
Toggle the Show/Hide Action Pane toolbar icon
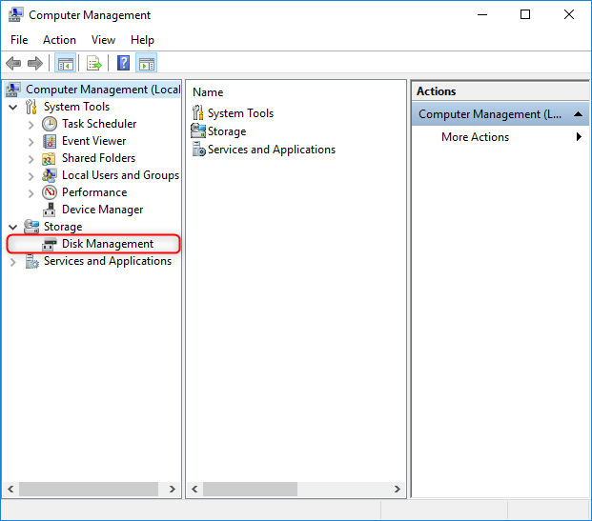click(x=147, y=64)
